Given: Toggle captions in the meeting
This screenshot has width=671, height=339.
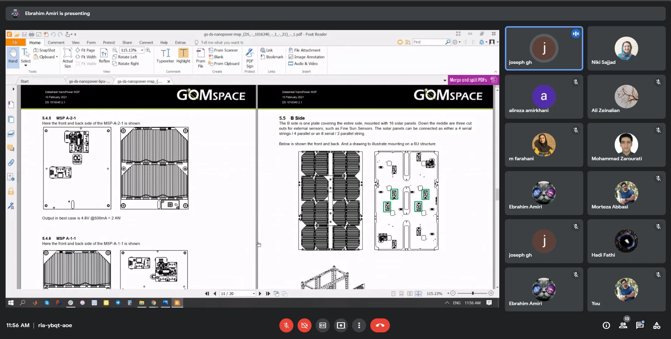Looking at the screenshot, I should click(x=323, y=325).
